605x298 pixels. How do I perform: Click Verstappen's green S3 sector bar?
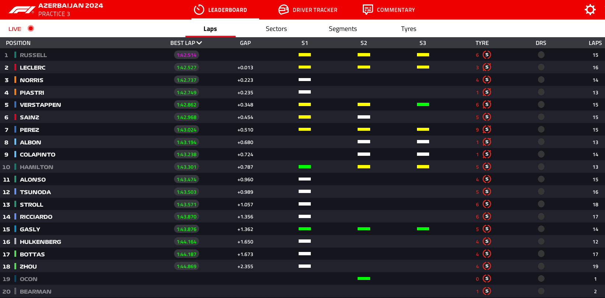click(x=423, y=105)
